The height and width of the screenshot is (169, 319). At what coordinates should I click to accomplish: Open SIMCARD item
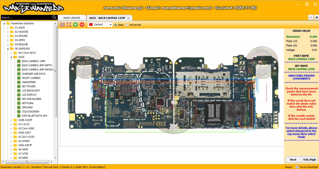pyautogui.click(x=27, y=107)
